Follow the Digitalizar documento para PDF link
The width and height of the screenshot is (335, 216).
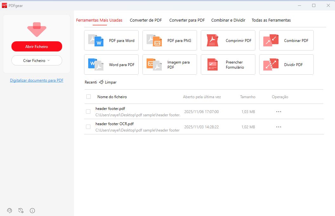click(x=37, y=80)
